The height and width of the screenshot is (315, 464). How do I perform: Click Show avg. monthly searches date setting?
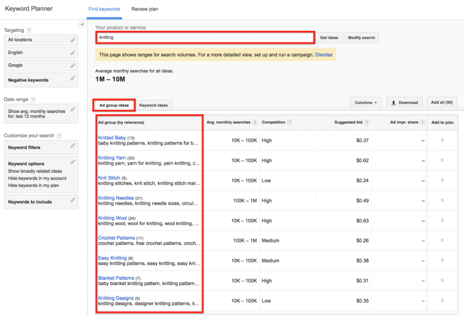41,114
